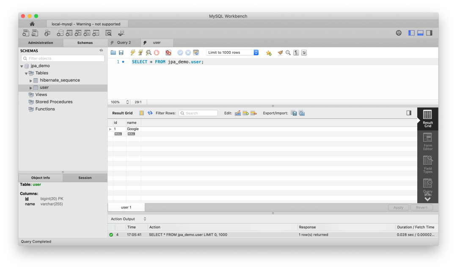457x270 pixels.
Task: Open the Field Types panel
Action: 427,165
